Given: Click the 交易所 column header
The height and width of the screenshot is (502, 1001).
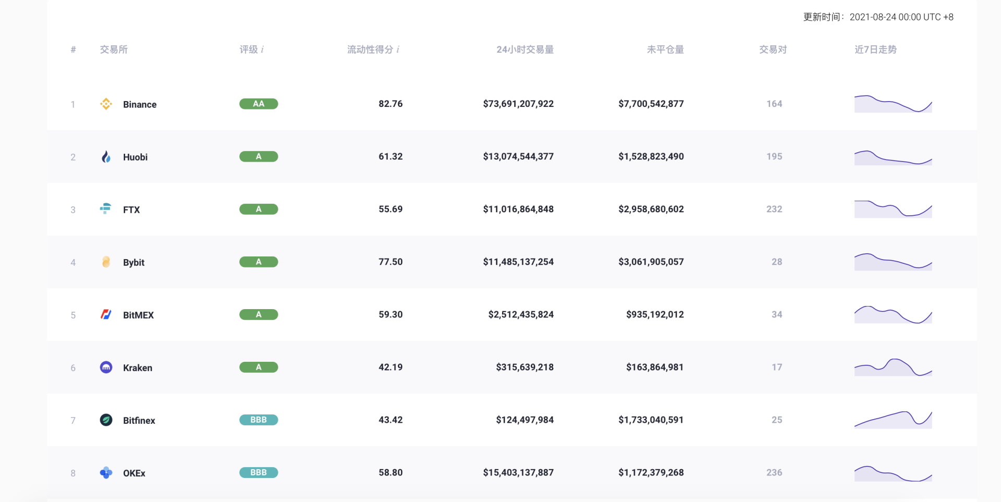Looking at the screenshot, I should [x=114, y=50].
